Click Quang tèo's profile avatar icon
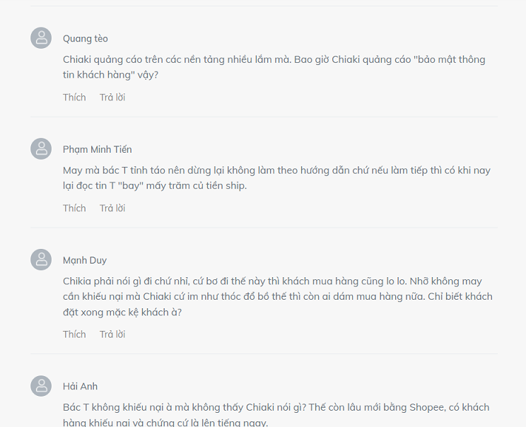The height and width of the screenshot is (427, 526). pyautogui.click(x=41, y=38)
